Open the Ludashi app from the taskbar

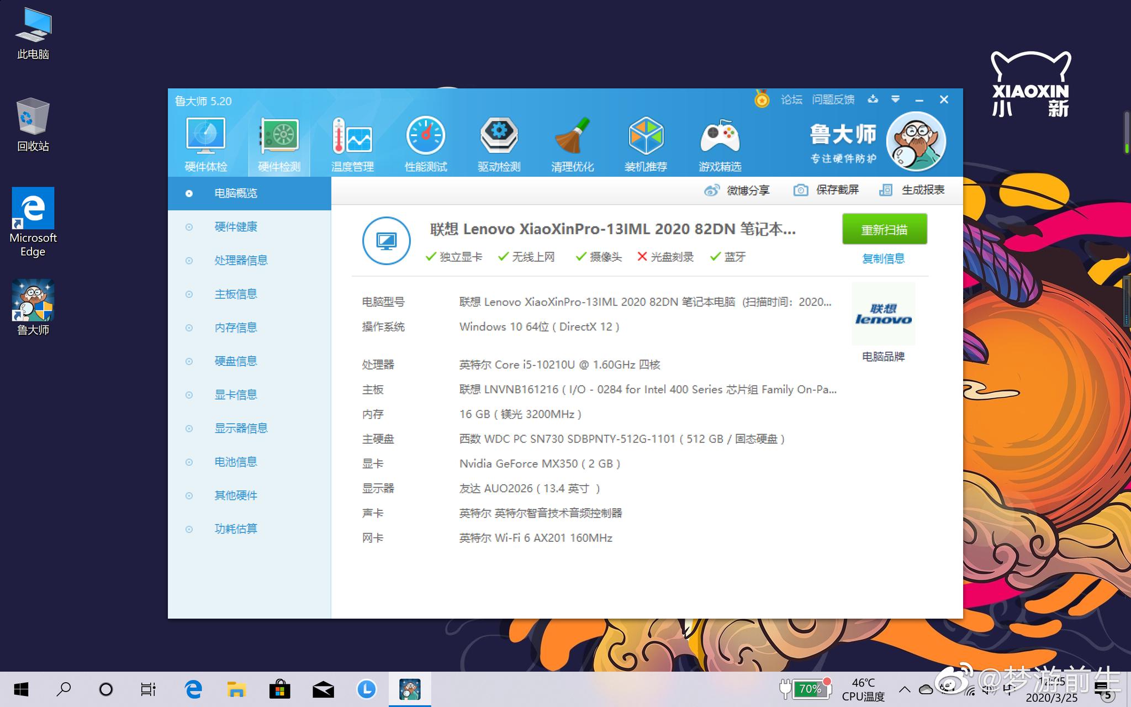tap(410, 689)
